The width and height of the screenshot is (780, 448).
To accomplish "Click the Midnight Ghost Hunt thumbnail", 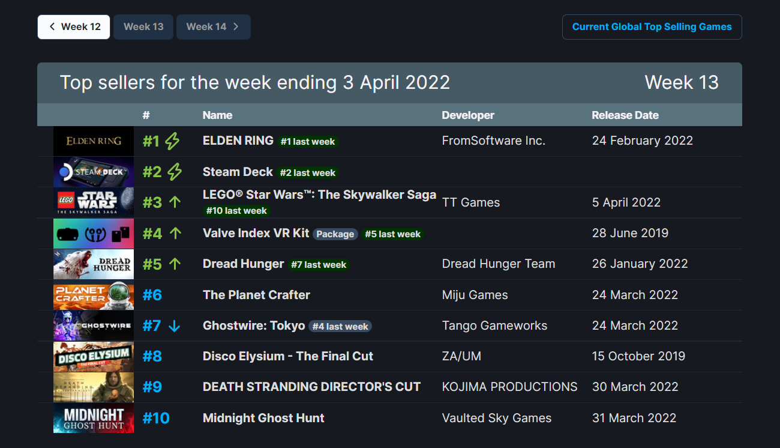I will coord(94,418).
